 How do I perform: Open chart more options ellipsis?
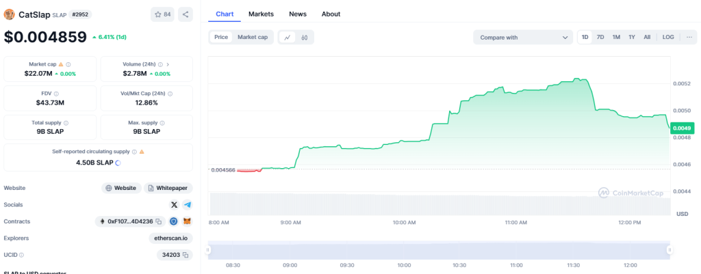pos(689,37)
